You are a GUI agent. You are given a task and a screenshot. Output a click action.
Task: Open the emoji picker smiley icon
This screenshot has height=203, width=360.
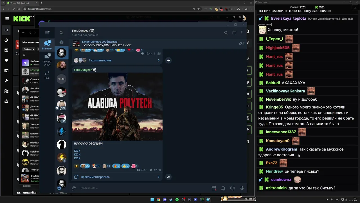[x=233, y=188]
